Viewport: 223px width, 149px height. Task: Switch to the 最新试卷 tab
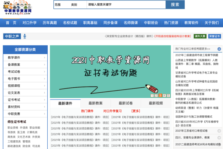(126, 103)
